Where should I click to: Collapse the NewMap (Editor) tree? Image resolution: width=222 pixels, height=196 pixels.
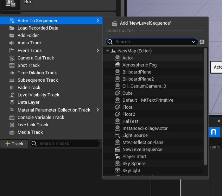point(108,51)
